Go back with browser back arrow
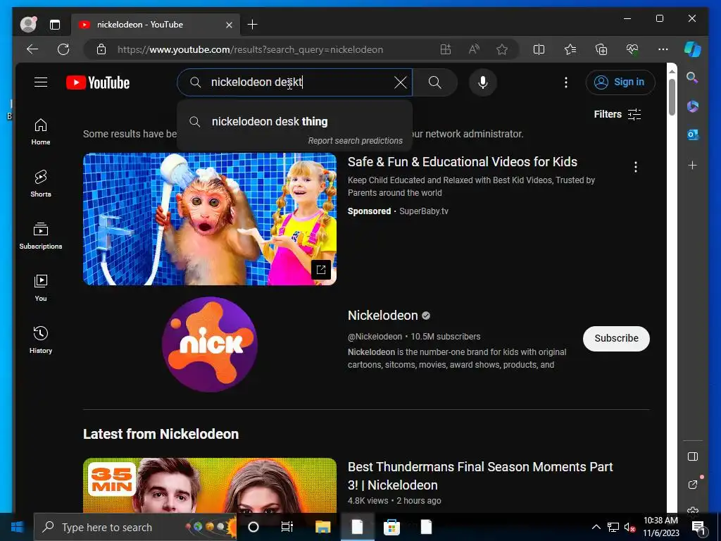Image resolution: width=721 pixels, height=541 pixels. (x=32, y=49)
